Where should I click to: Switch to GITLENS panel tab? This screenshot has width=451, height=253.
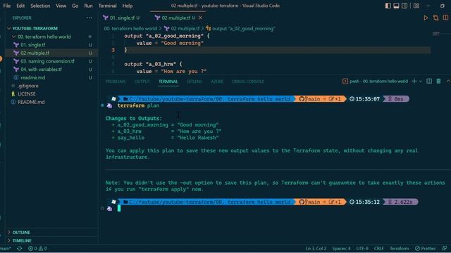[x=194, y=82]
